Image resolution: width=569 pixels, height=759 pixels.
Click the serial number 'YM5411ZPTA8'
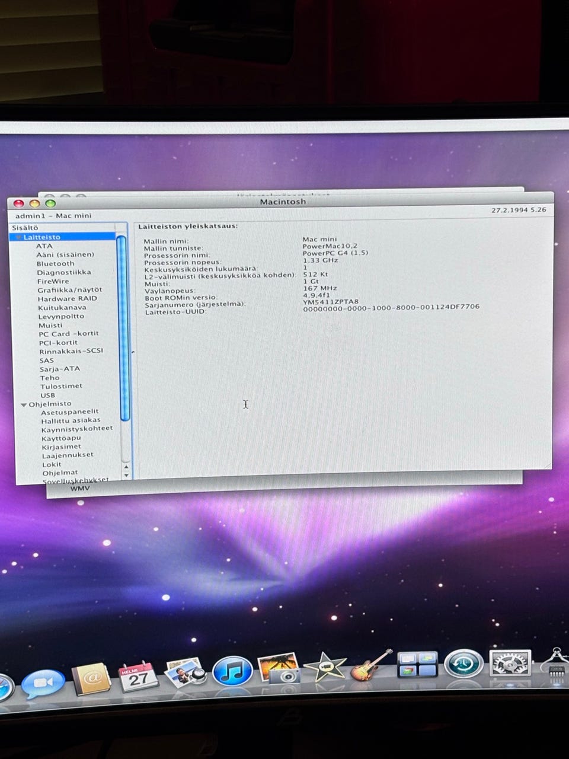point(331,301)
